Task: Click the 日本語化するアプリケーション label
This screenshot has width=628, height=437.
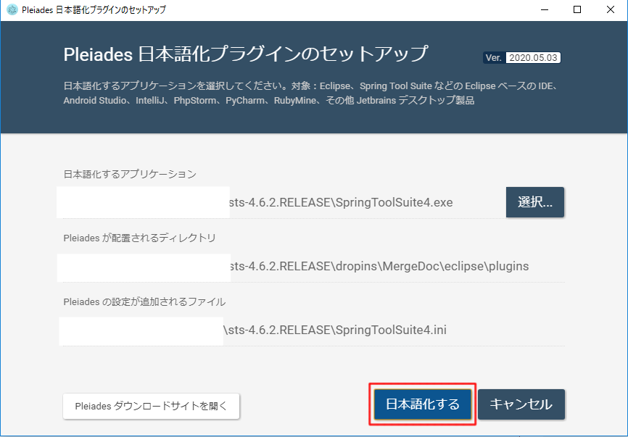Action: pos(130,174)
